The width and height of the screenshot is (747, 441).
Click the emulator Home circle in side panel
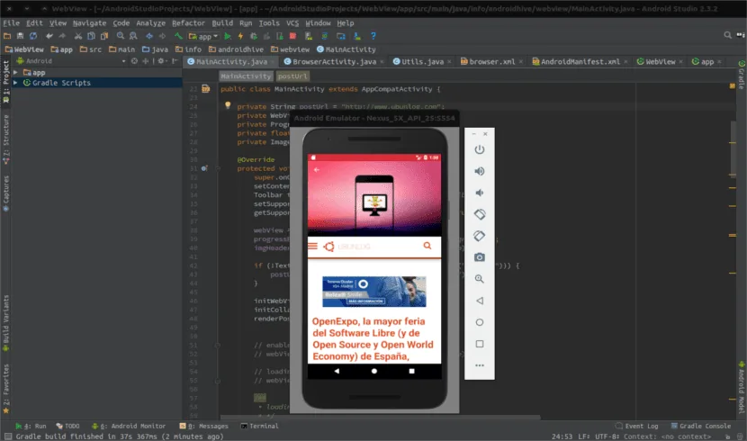coord(480,322)
